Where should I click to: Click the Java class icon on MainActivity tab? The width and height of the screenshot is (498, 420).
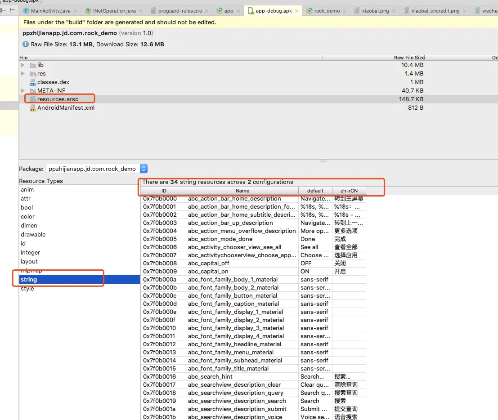[26, 11]
